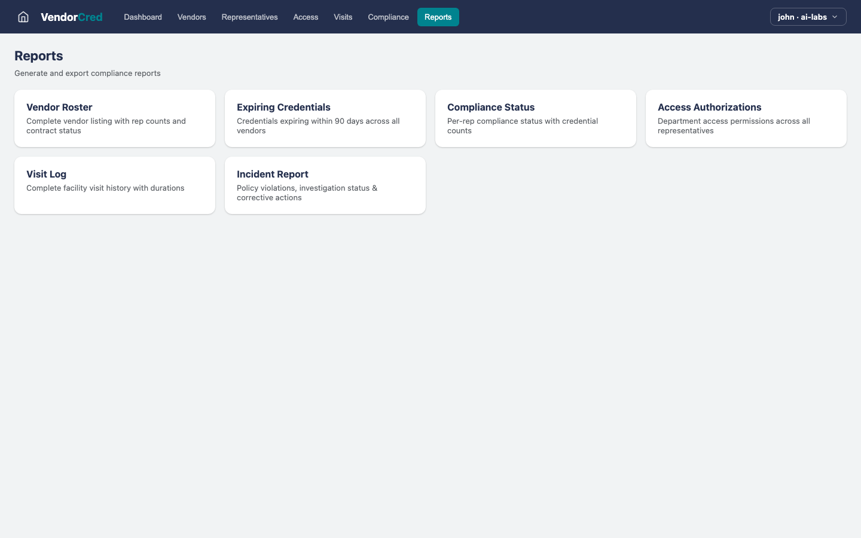View the Access Authorizations report
This screenshot has height=538, width=861.
746,118
